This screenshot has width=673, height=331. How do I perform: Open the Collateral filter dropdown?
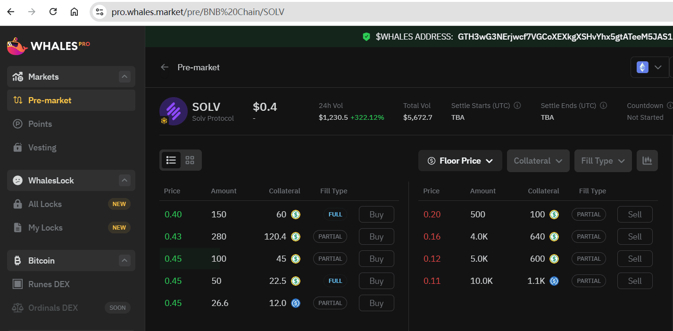click(538, 161)
